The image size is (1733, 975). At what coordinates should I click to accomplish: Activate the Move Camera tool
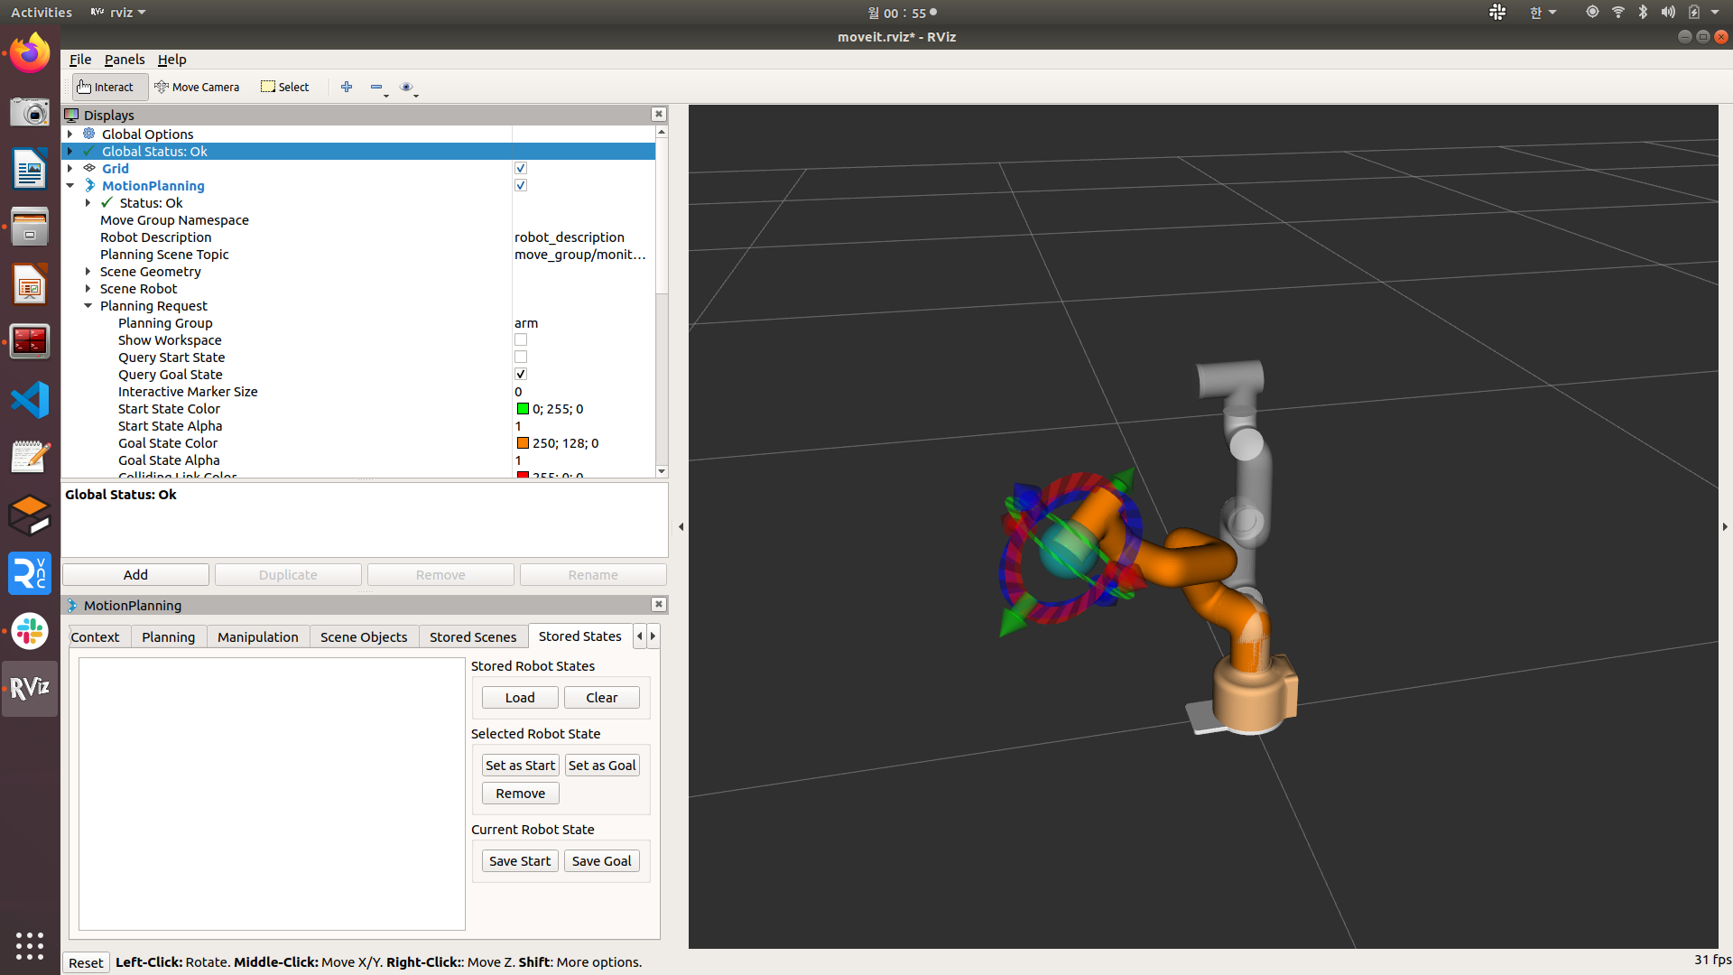(197, 87)
